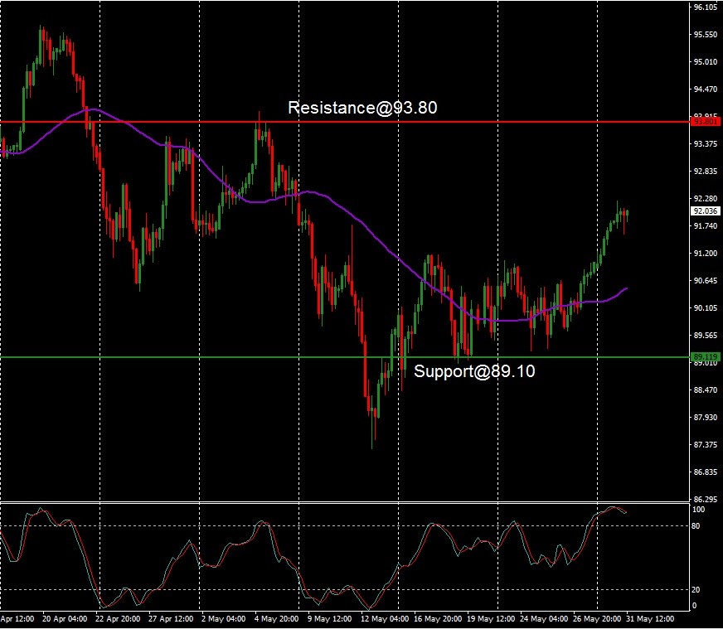The height and width of the screenshot is (629, 723).
Task: Click the 9 May 12:00 date label
Action: coord(329,619)
